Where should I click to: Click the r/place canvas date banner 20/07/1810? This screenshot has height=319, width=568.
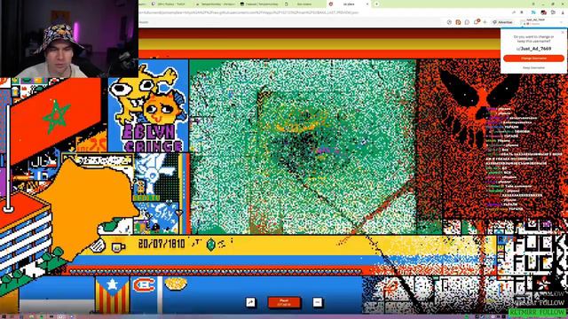[162, 244]
